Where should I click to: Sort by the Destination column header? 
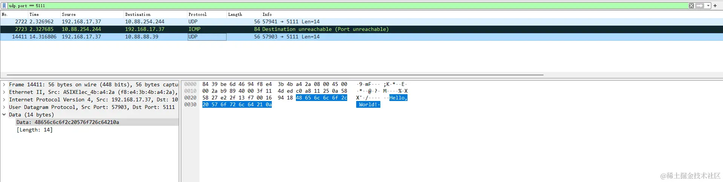(155, 14)
